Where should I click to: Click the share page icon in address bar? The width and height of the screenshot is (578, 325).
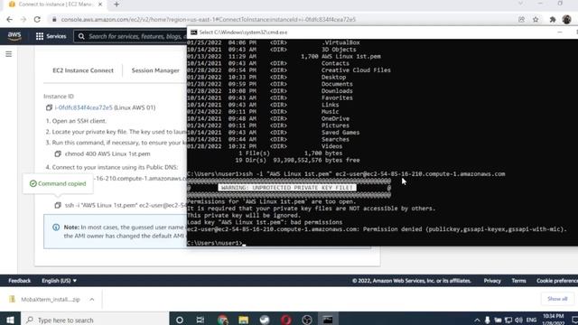[x=521, y=20]
